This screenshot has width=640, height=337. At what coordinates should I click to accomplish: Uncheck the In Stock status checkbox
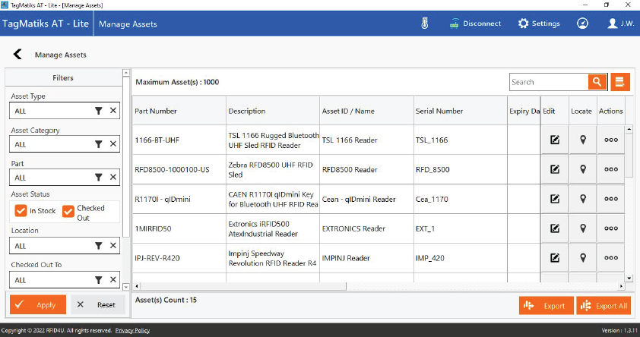[x=21, y=211]
